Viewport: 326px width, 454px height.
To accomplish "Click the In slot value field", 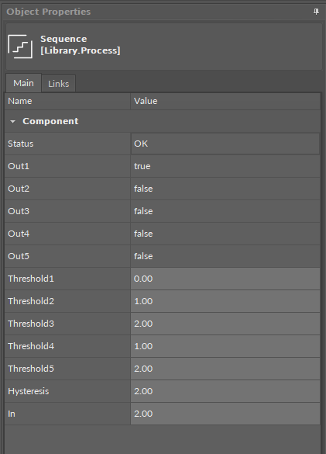I will point(225,414).
